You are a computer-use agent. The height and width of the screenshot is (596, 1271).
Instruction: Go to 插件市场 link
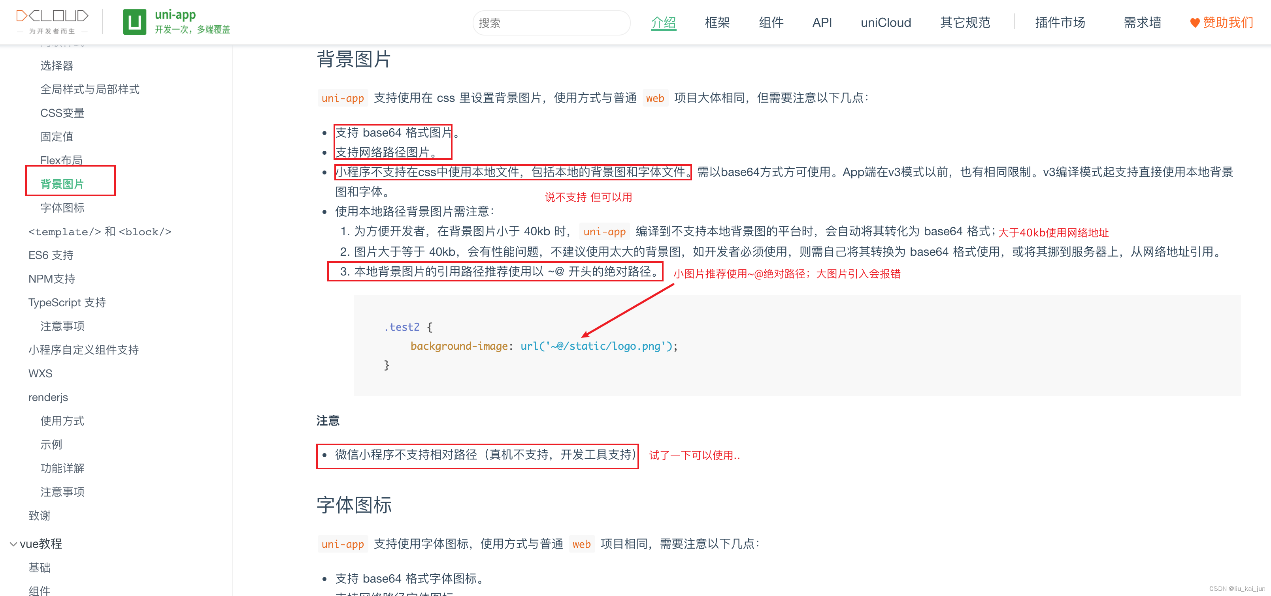click(1060, 22)
